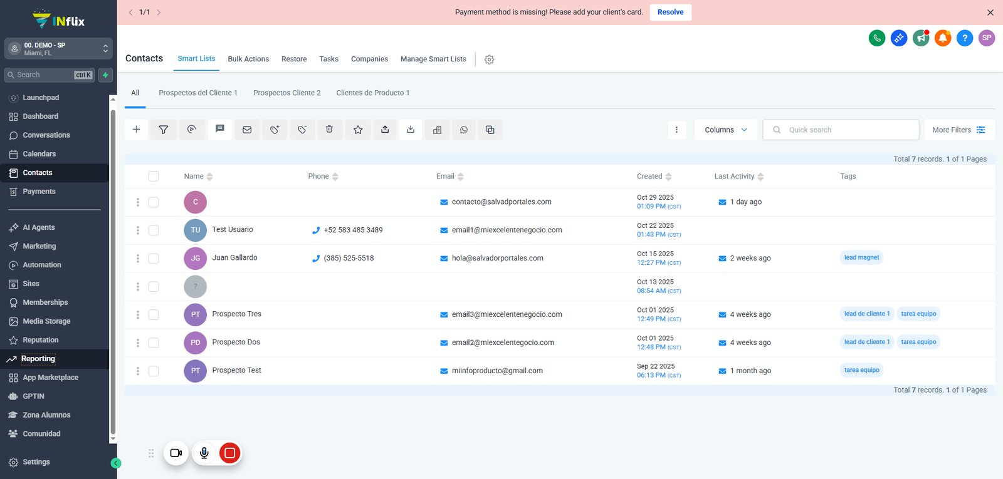Open the contacts settings gear icon
This screenshot has height=479, width=1003.
(490, 59)
